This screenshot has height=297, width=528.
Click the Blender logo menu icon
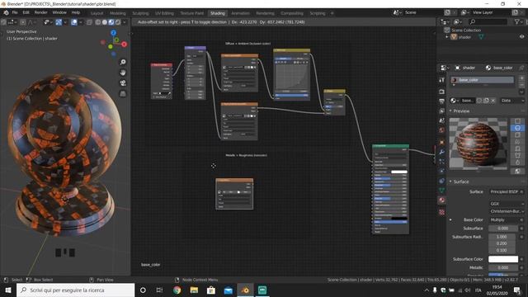(6, 12)
